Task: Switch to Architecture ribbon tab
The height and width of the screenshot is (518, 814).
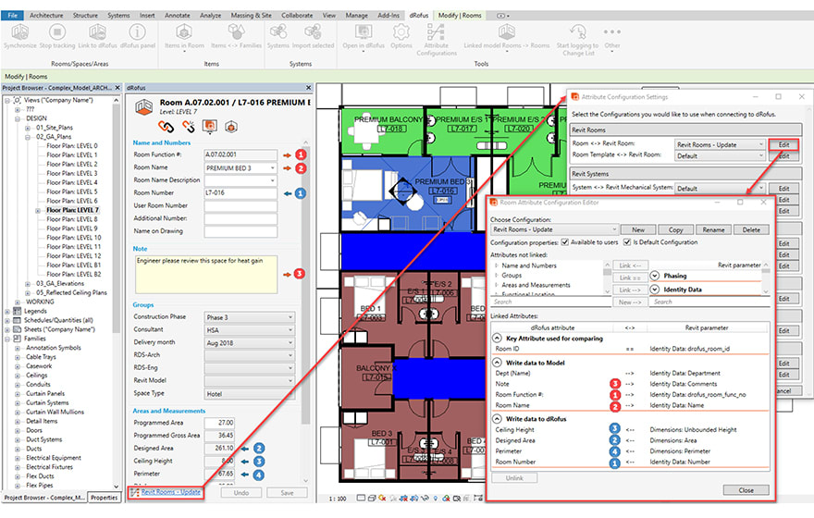Action: 46,16
